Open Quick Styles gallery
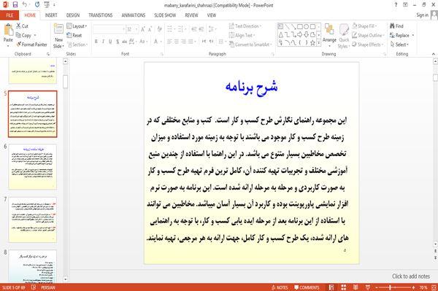Viewport: 438px width, 291px height. 344,36
